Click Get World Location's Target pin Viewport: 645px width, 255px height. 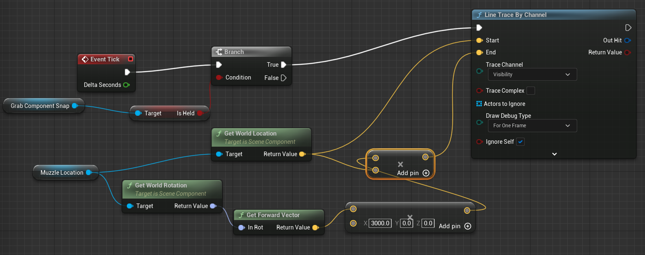(219, 154)
